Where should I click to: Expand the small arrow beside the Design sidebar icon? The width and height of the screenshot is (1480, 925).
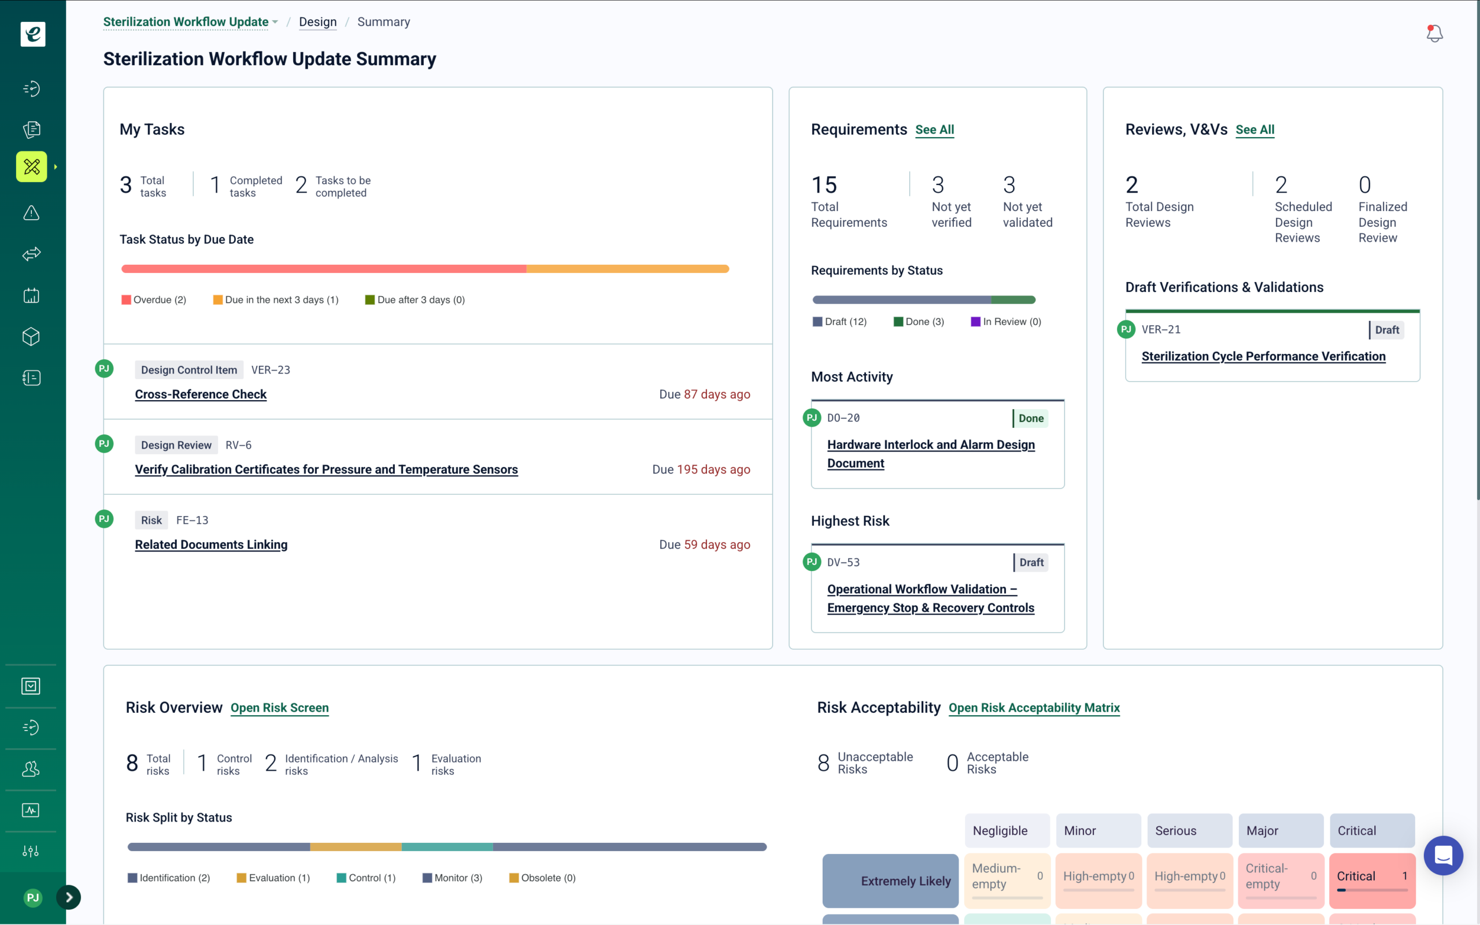click(x=55, y=166)
